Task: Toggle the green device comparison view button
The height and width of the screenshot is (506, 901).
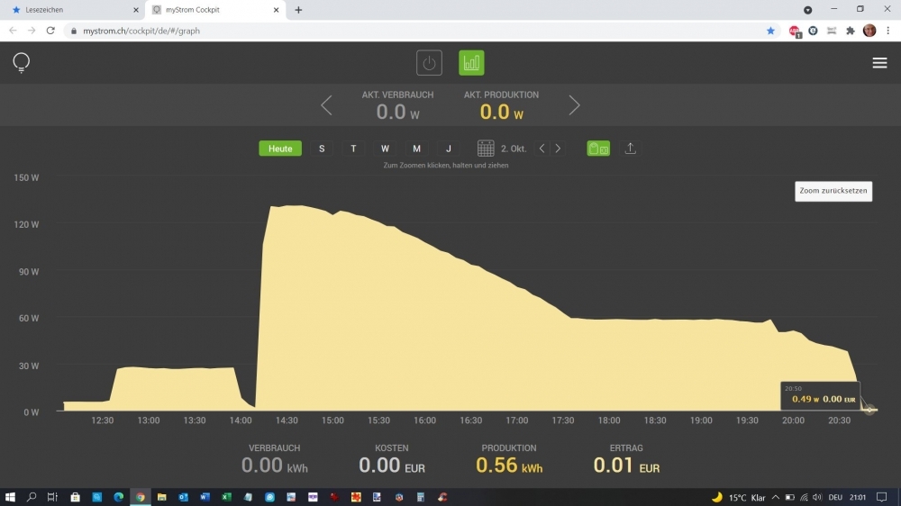Action: [x=598, y=149]
